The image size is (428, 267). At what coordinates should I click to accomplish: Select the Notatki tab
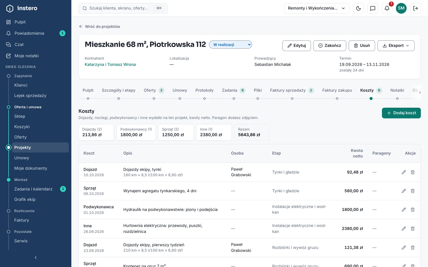click(397, 90)
